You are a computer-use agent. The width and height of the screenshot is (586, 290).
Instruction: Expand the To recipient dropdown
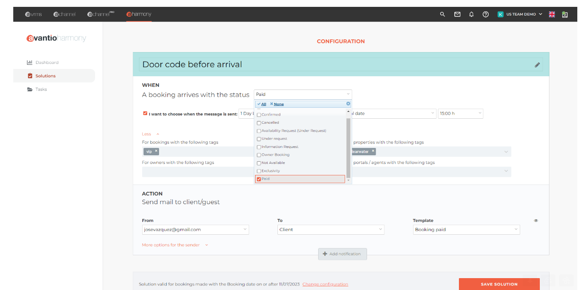coord(331,230)
